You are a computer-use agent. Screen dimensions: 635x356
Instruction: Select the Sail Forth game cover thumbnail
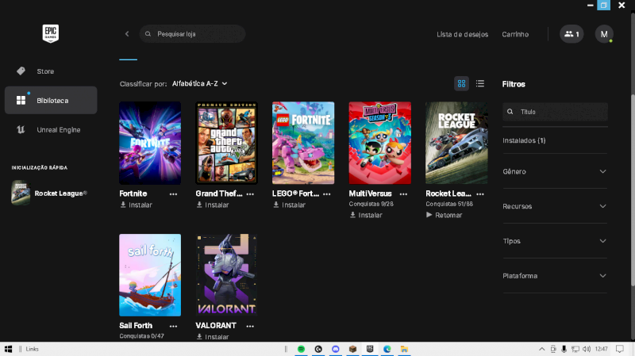pyautogui.click(x=150, y=275)
